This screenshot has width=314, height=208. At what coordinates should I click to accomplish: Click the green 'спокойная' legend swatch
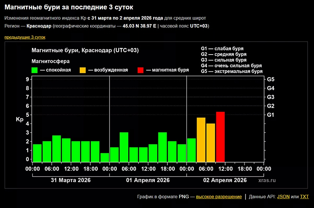35,70
